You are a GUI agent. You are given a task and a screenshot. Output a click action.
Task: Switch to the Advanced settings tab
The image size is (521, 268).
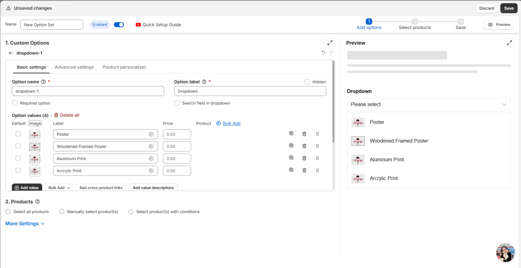[x=74, y=67]
